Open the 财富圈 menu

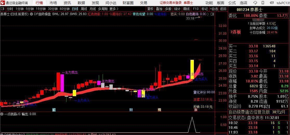pos(128,3)
